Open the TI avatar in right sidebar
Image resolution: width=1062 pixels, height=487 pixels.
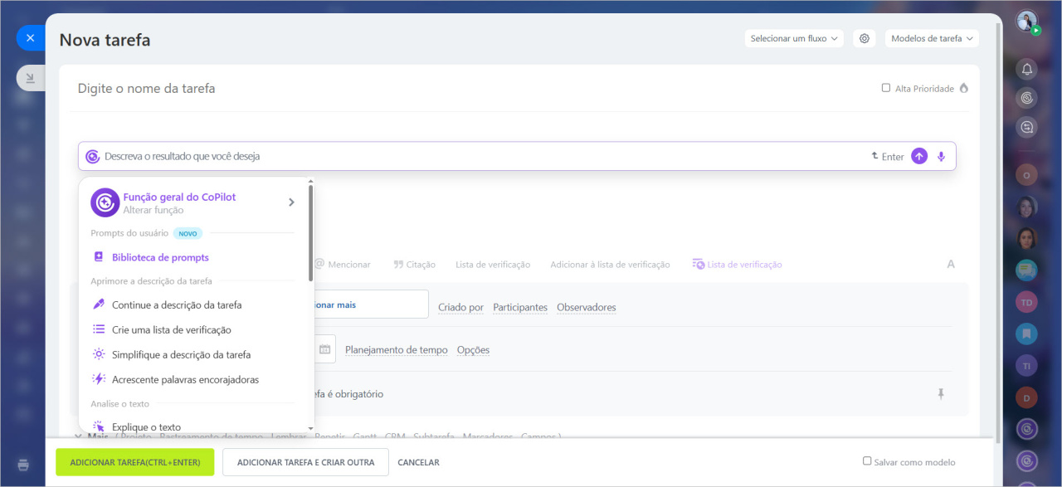[x=1027, y=365]
